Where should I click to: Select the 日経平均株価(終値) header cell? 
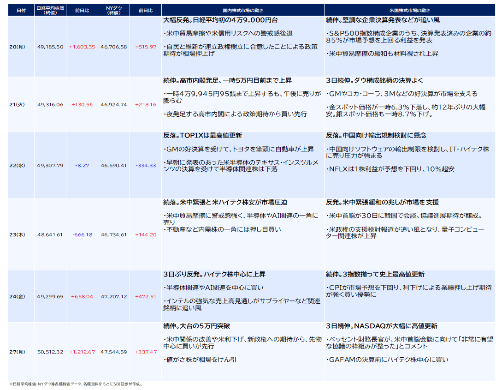50,10
